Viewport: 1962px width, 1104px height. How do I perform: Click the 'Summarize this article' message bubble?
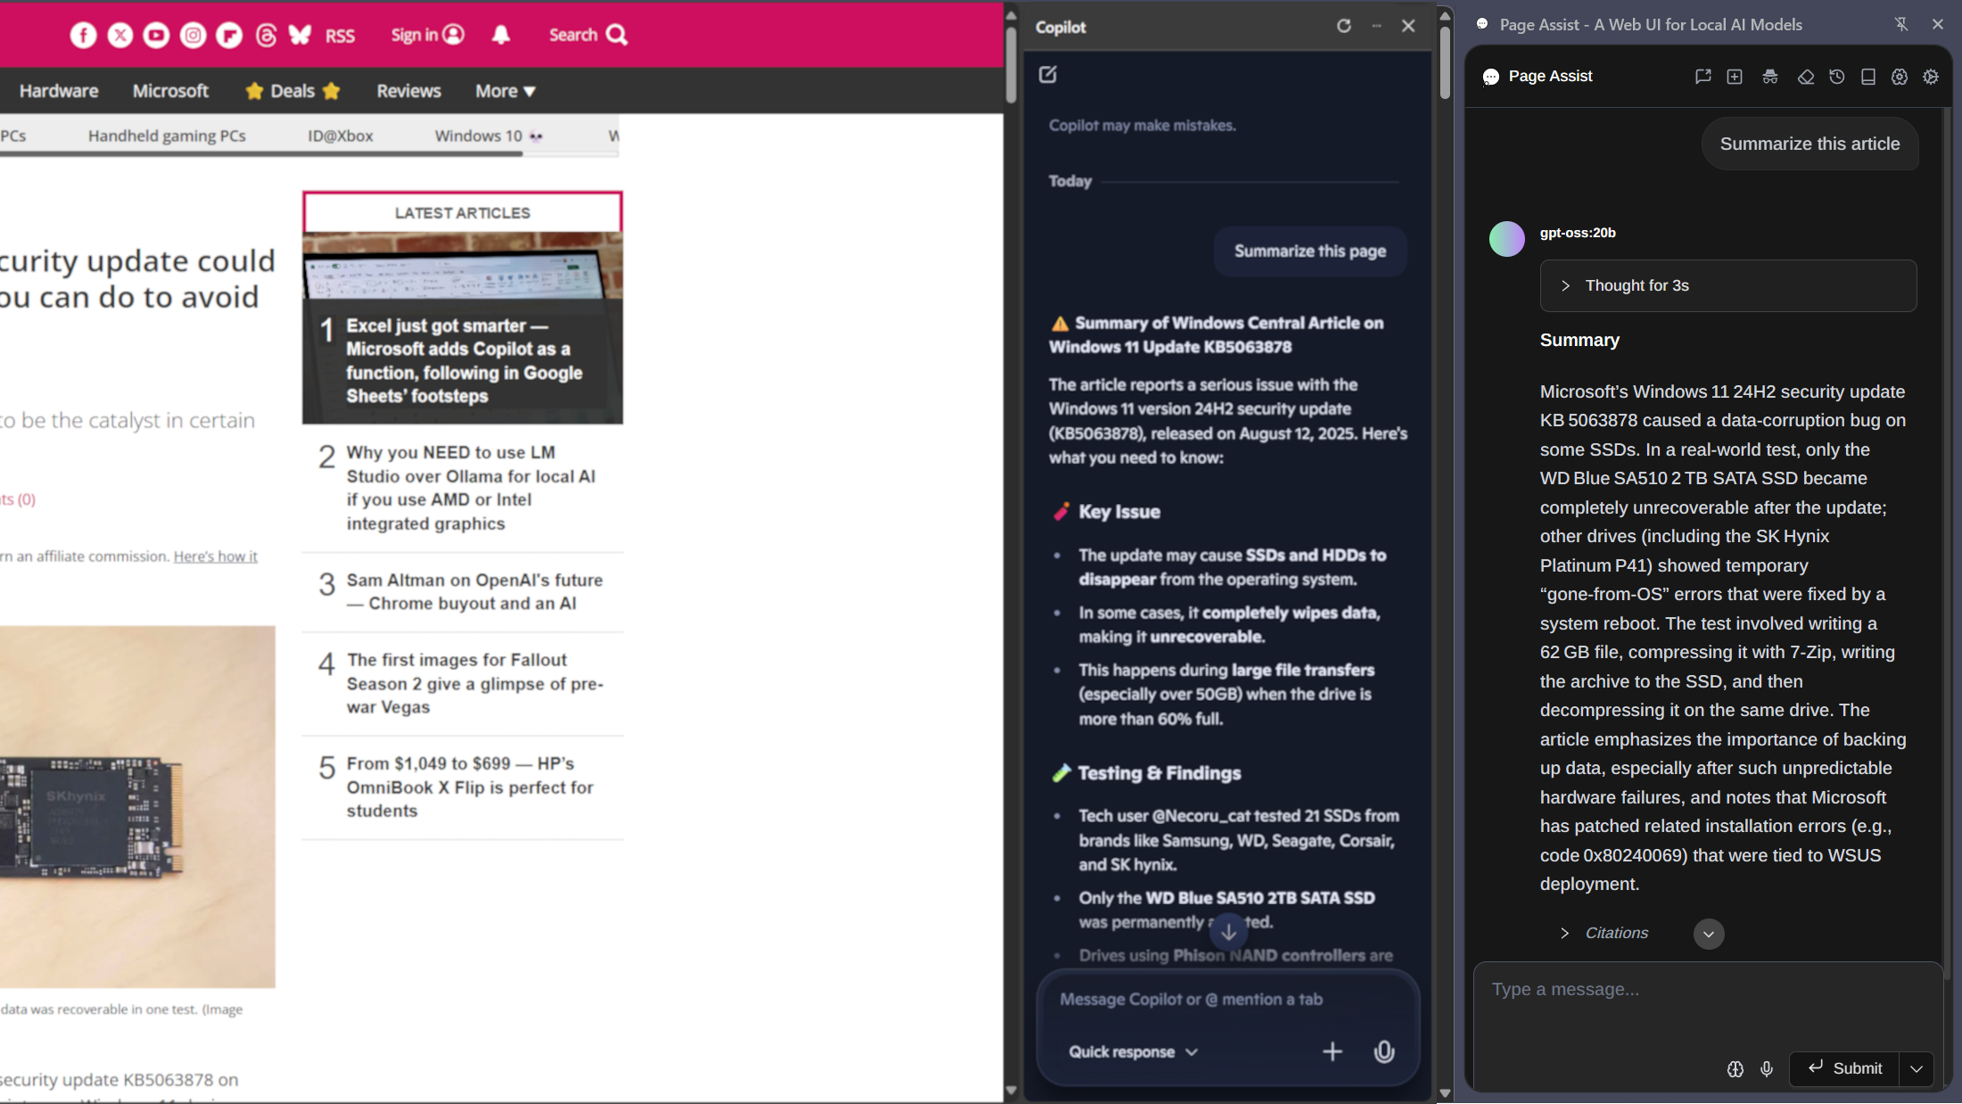coord(1809,144)
